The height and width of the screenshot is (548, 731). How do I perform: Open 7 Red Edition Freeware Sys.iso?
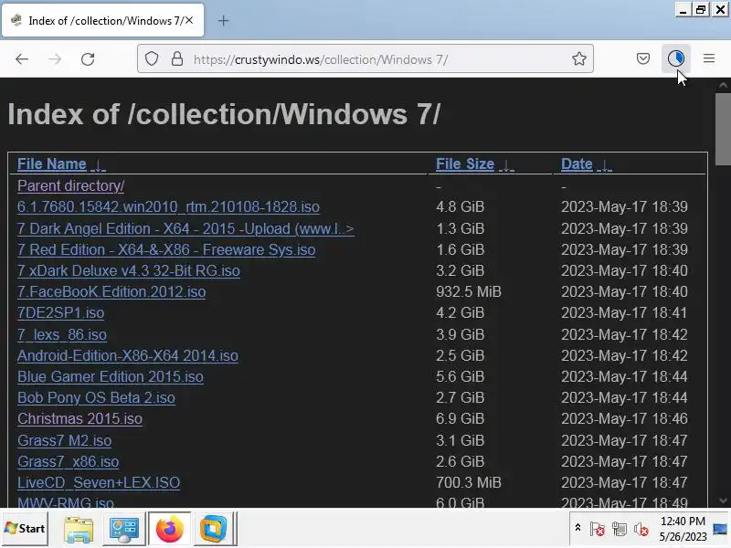(166, 249)
